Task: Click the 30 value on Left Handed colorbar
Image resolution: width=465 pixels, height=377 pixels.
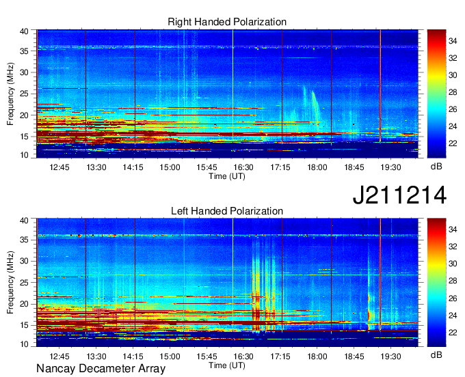Action: 453,264
